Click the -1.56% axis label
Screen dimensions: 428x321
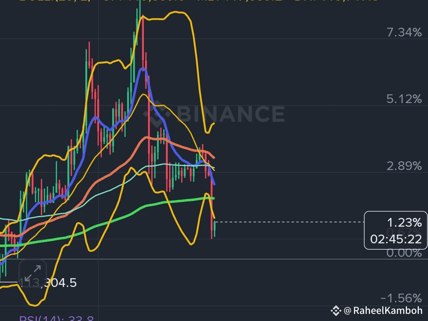coord(401,298)
